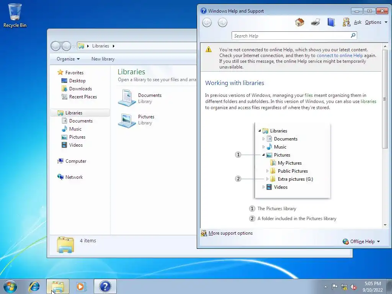Click Libraries segment in address bar
The image size is (392, 294).
click(x=101, y=46)
